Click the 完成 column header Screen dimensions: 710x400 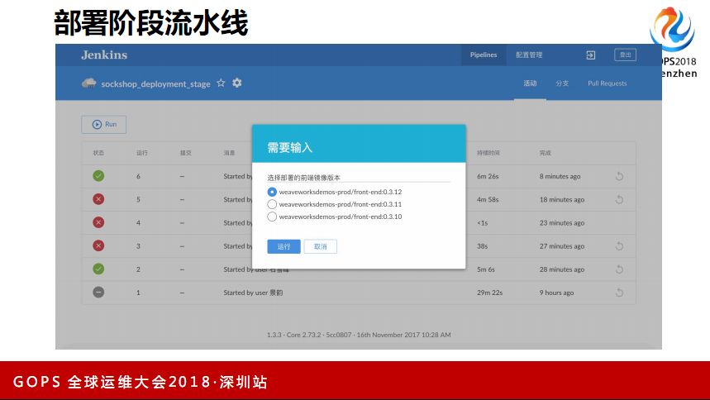tap(546, 153)
